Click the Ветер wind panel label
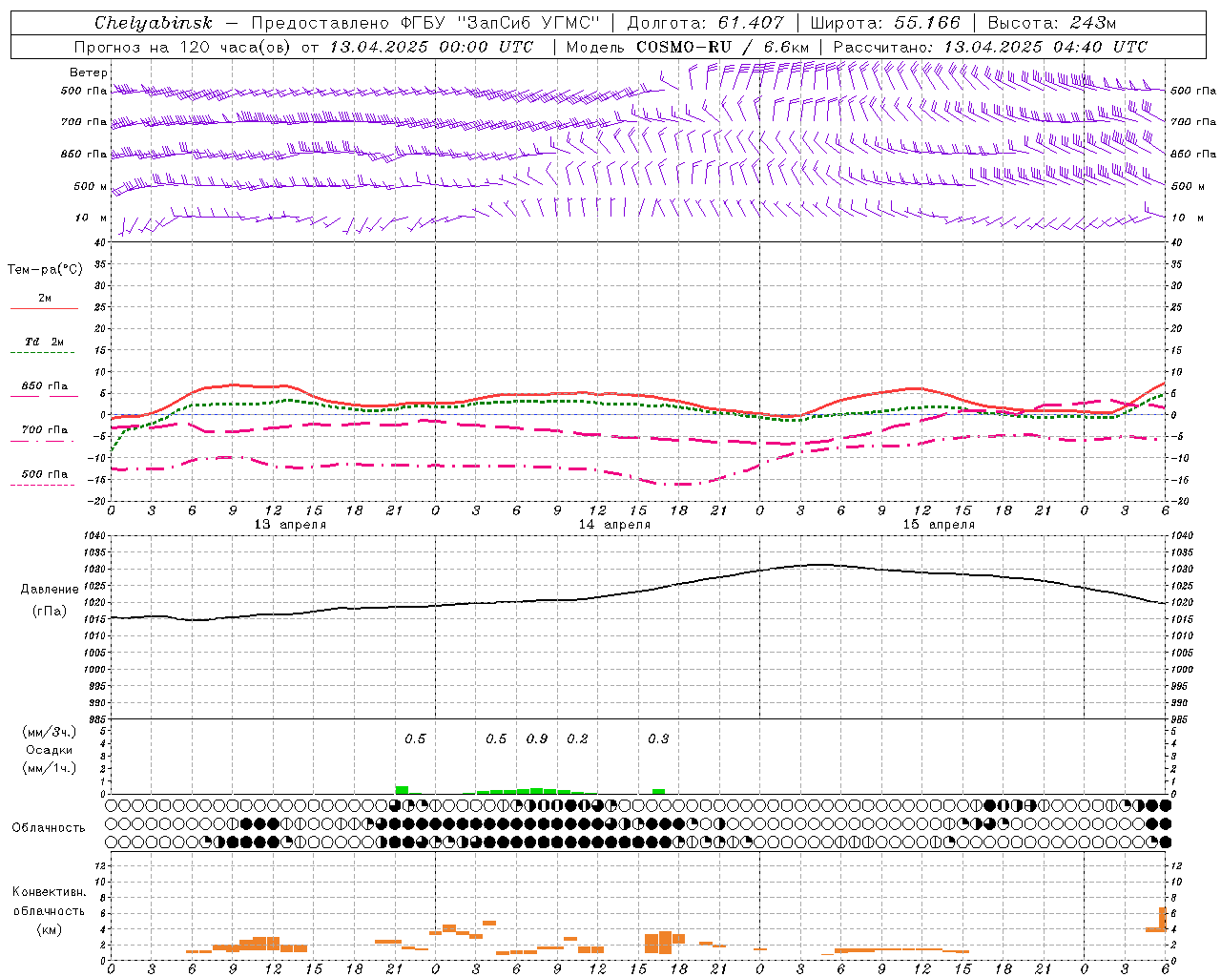The image size is (1221, 977). (x=89, y=73)
